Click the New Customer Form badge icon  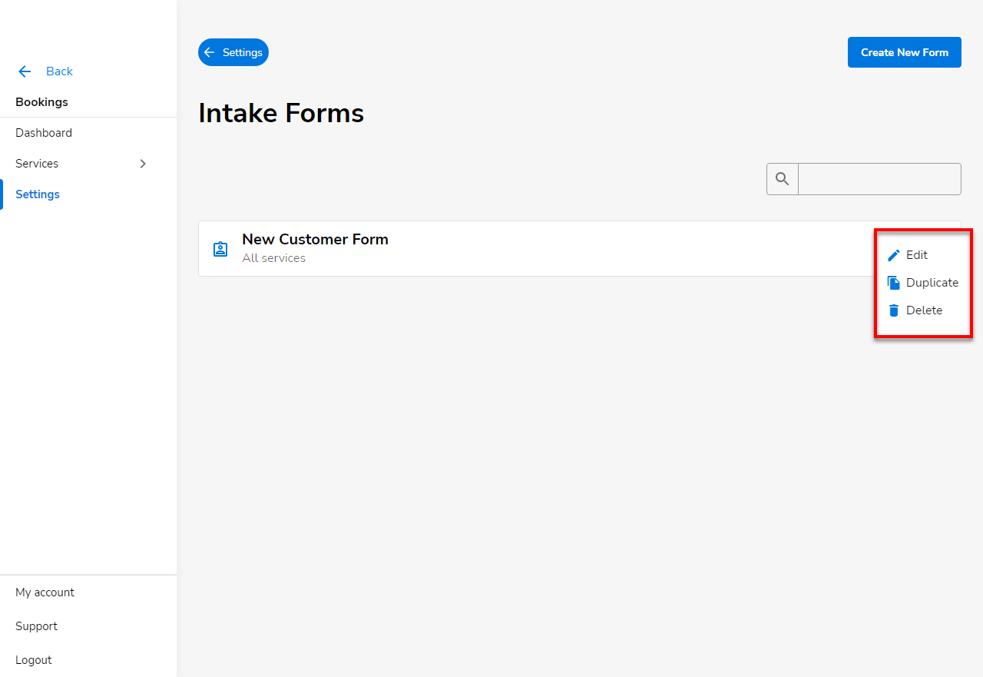tap(220, 249)
